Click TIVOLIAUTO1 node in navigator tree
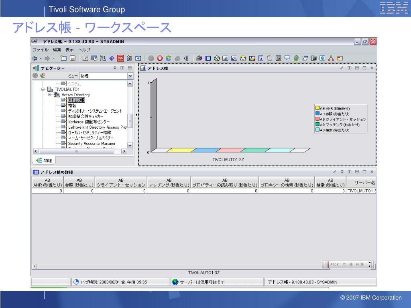This screenshot has width=411, height=308. 67,89
